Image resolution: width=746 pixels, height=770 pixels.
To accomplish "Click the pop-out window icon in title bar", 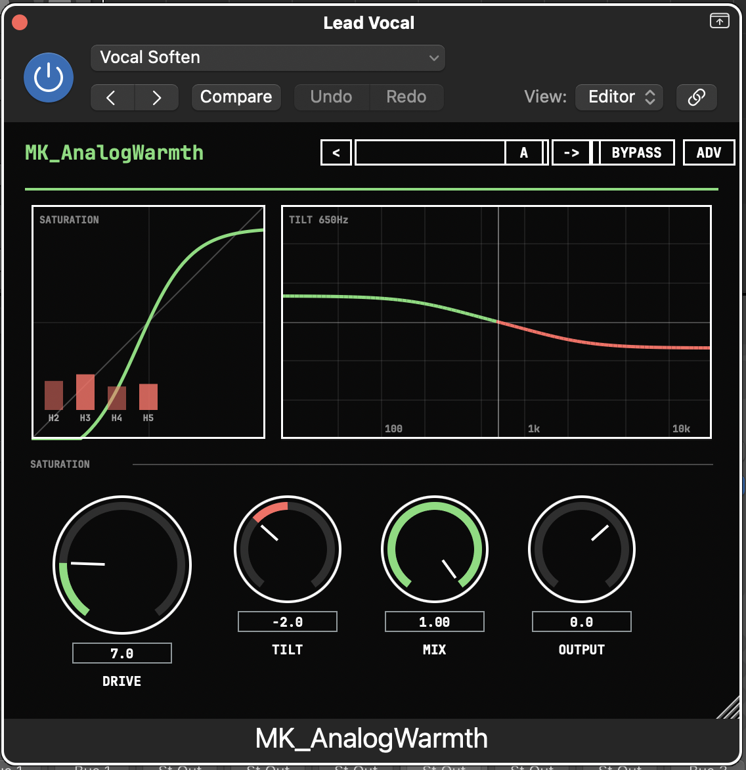I will pos(720,21).
